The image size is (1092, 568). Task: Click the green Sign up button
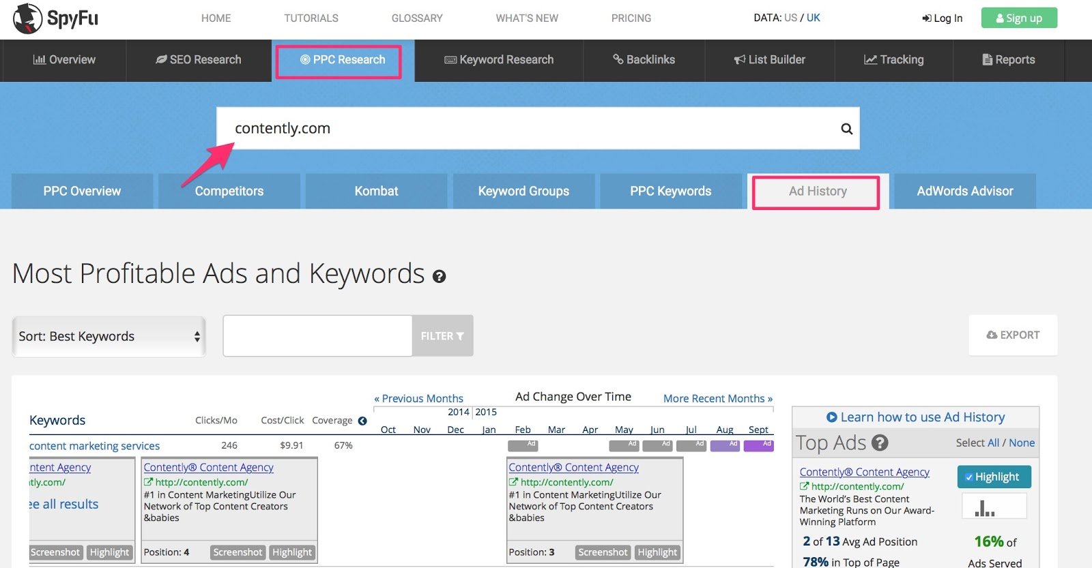click(1019, 18)
